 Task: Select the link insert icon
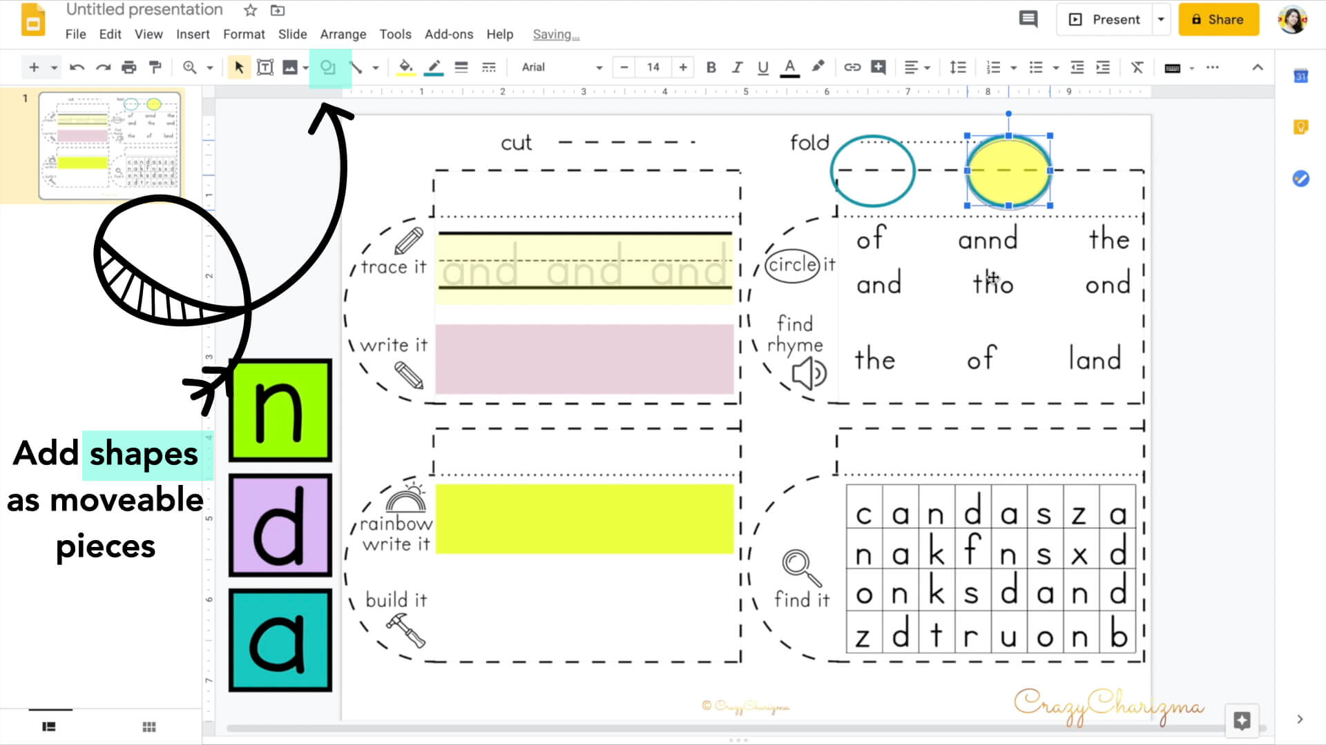(852, 66)
